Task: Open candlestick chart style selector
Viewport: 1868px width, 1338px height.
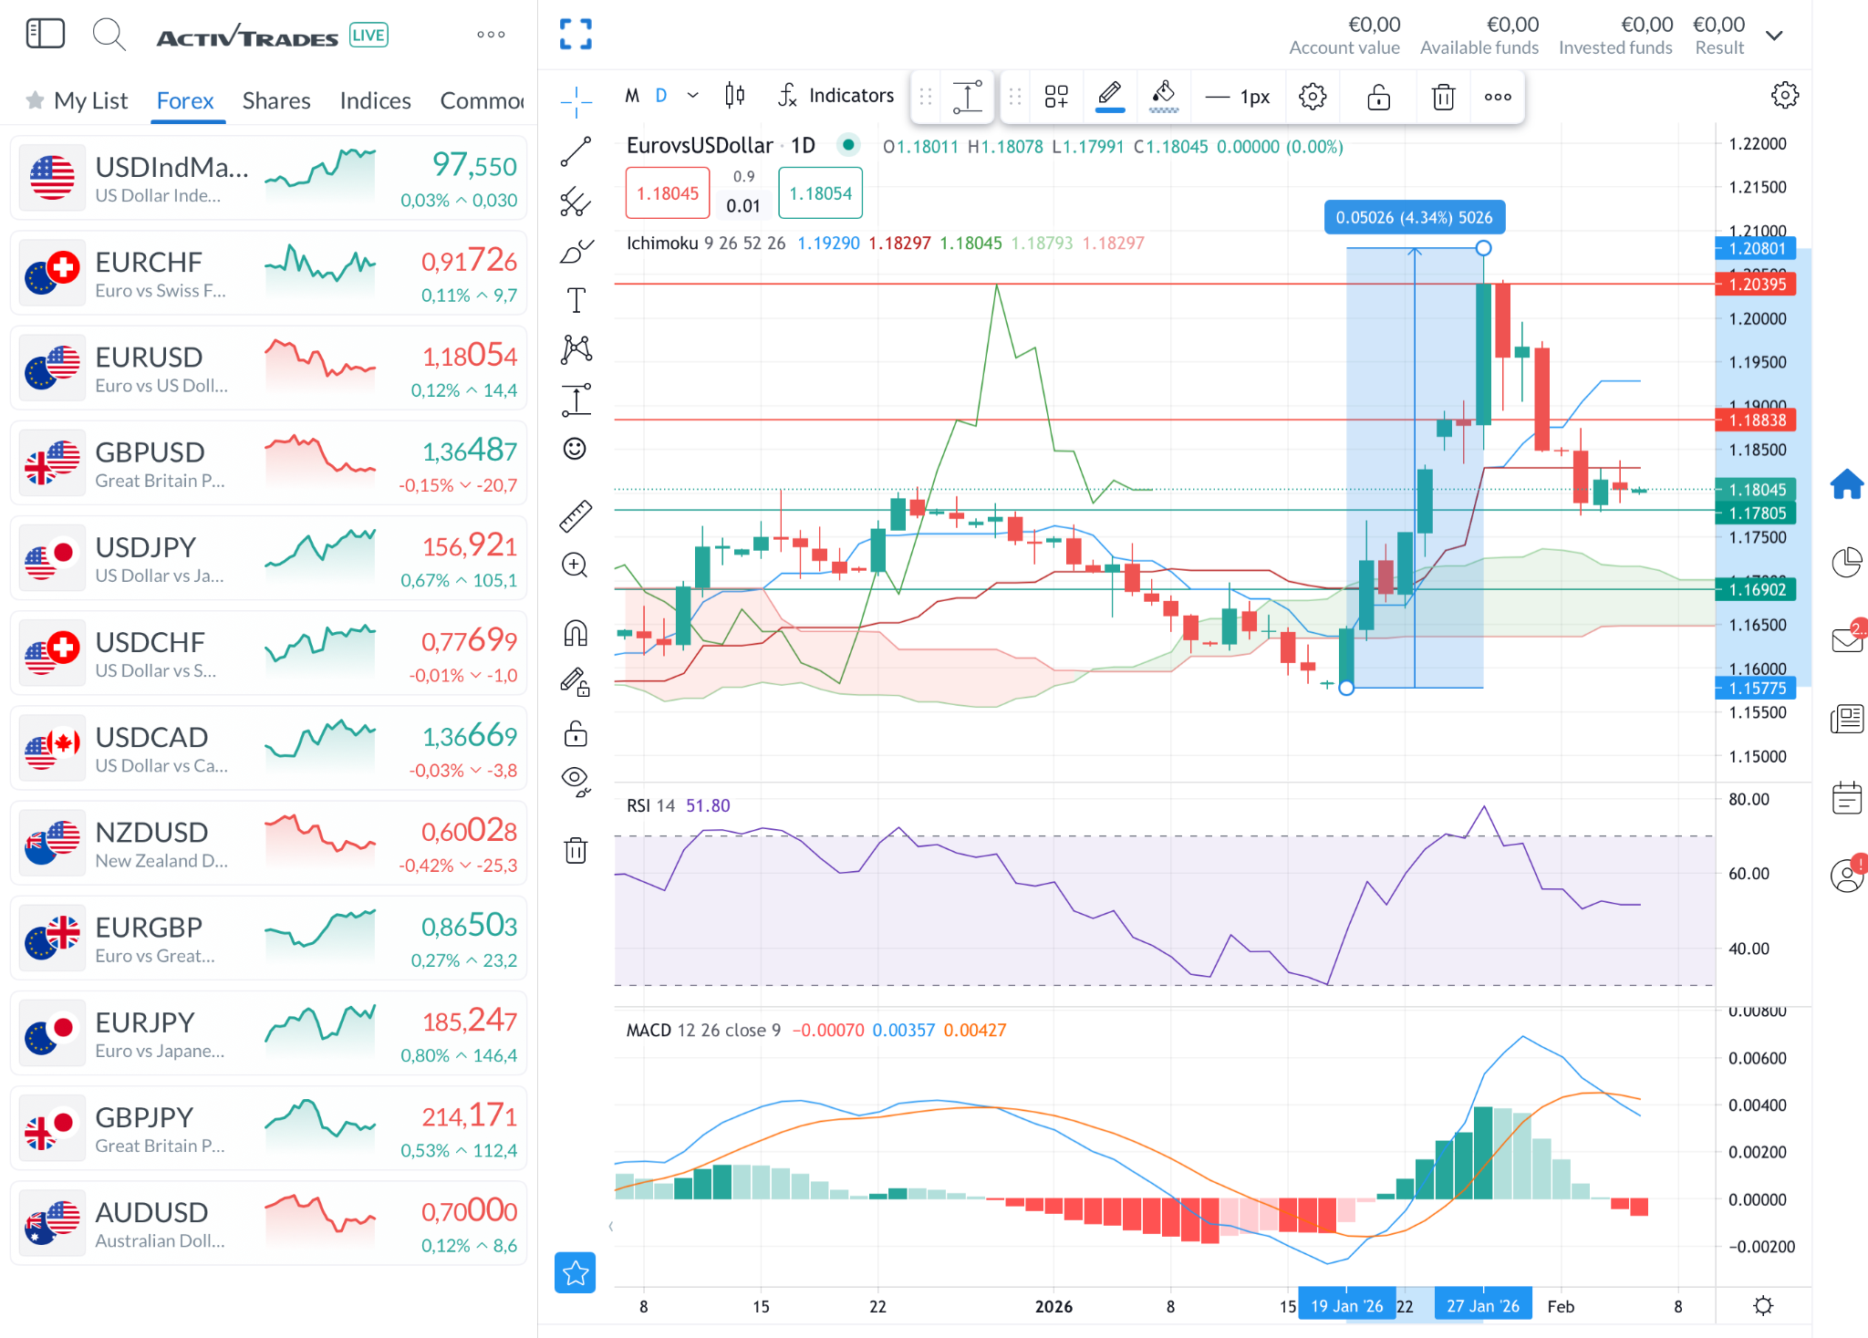Action: [735, 95]
